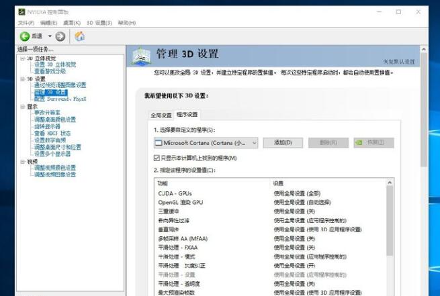
Task: Select the 平滑处理 - 模式 row
Action: [270, 256]
